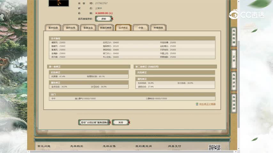
Task: Open 足迹 browsing history in the sidebar
Action: click(234, 58)
